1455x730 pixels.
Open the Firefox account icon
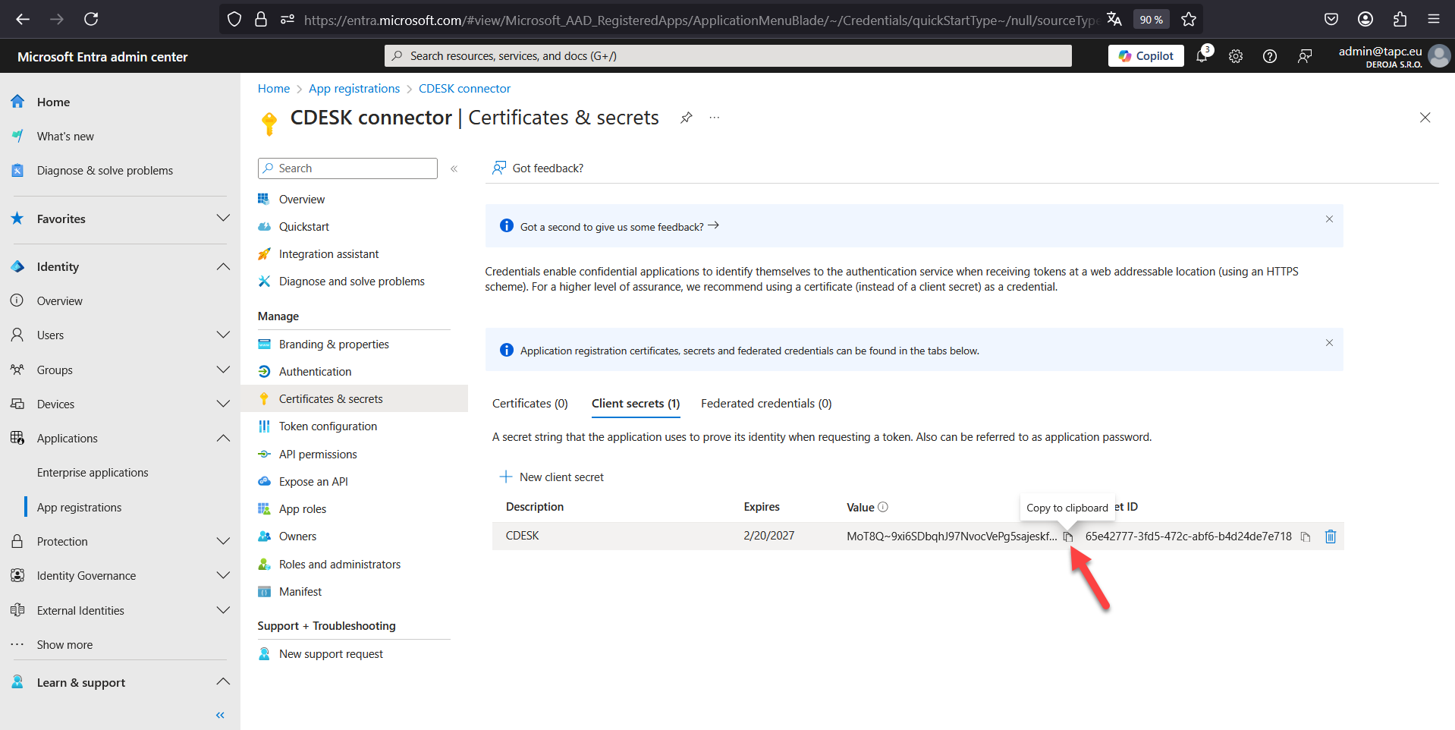(x=1365, y=19)
